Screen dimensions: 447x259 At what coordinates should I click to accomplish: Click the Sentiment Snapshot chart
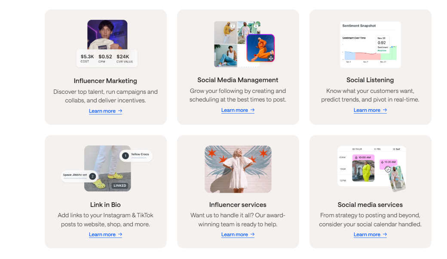pyautogui.click(x=370, y=45)
